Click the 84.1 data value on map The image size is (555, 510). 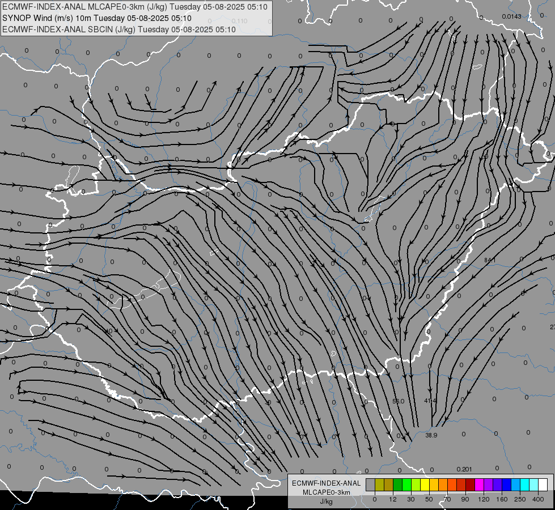(x=490, y=260)
